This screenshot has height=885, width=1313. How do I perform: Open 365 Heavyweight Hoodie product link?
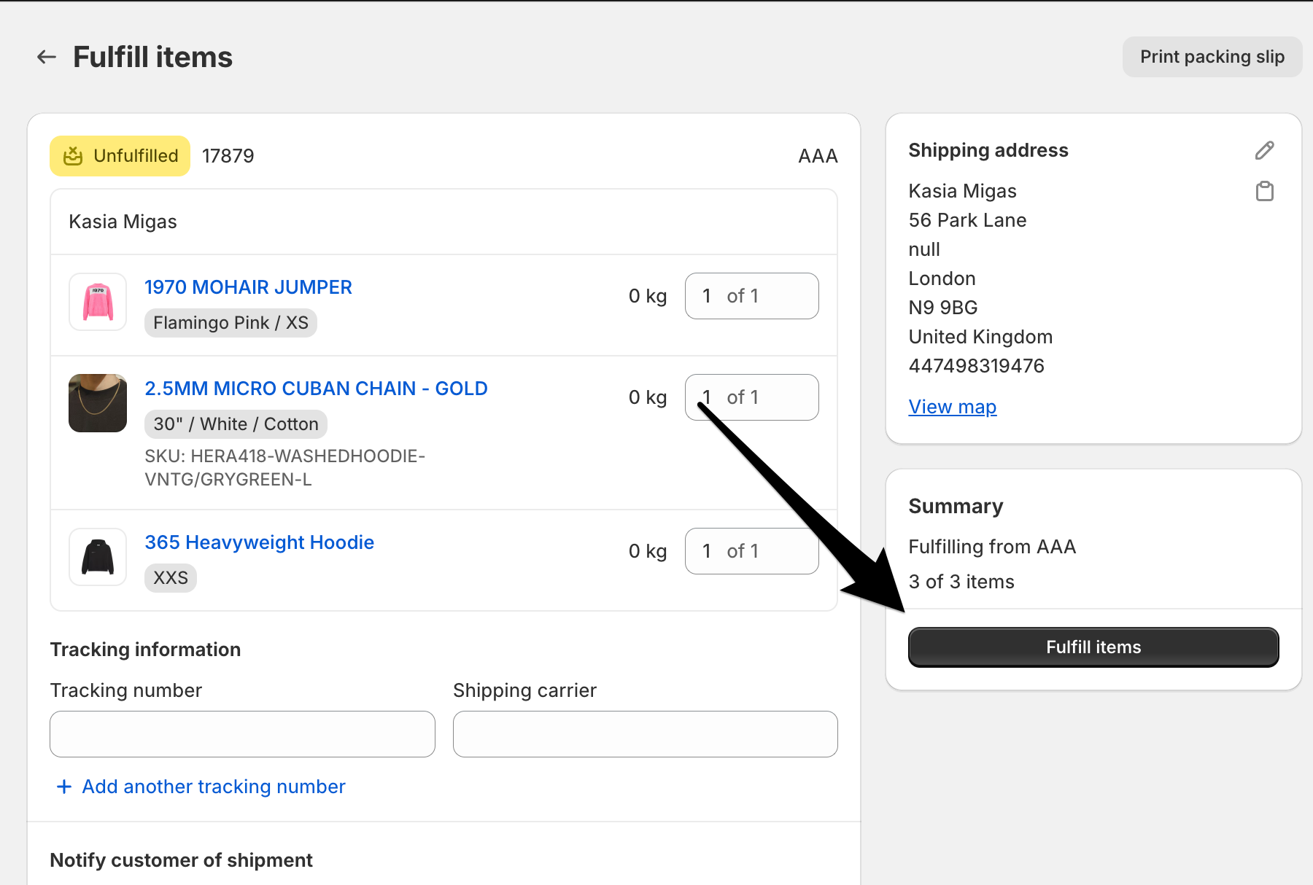[259, 542]
